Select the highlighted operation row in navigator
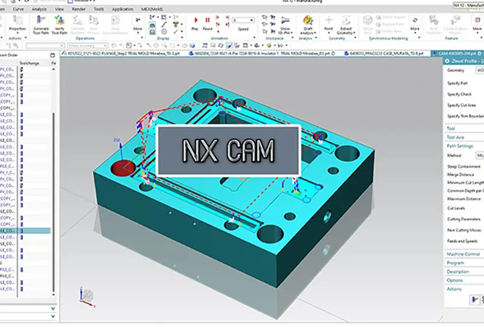This screenshot has height=327, width=484. [25, 231]
